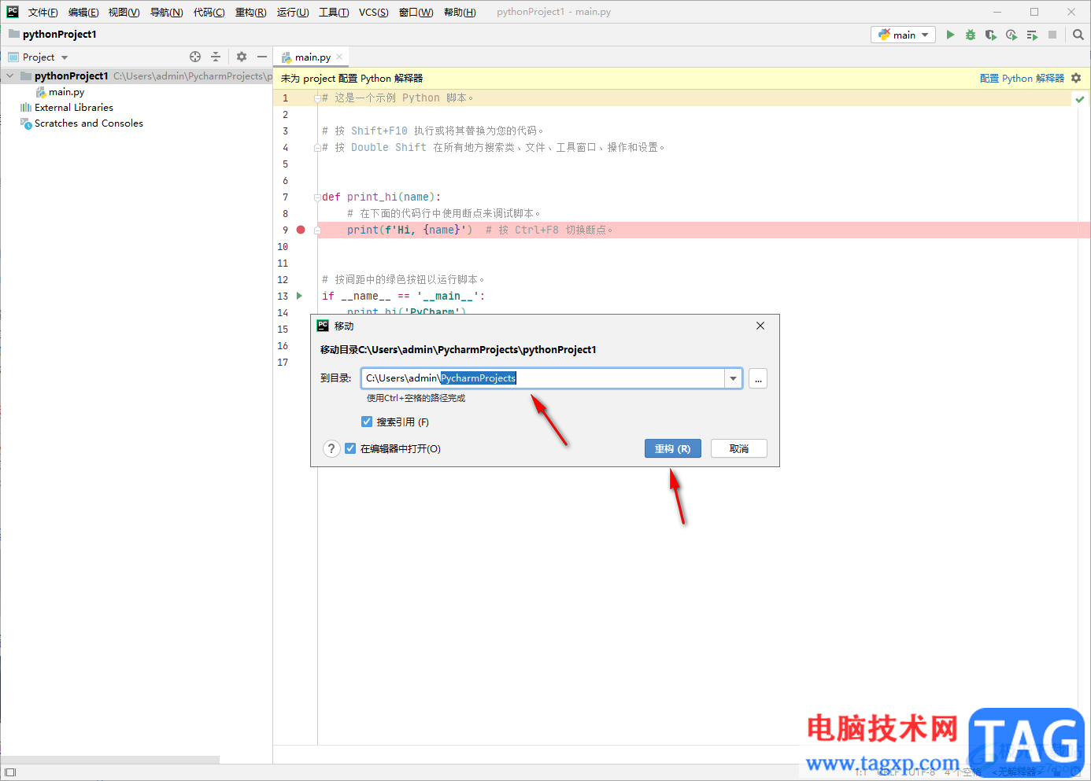
Task: Open interpreter notification gear settings
Action: tap(1076, 78)
